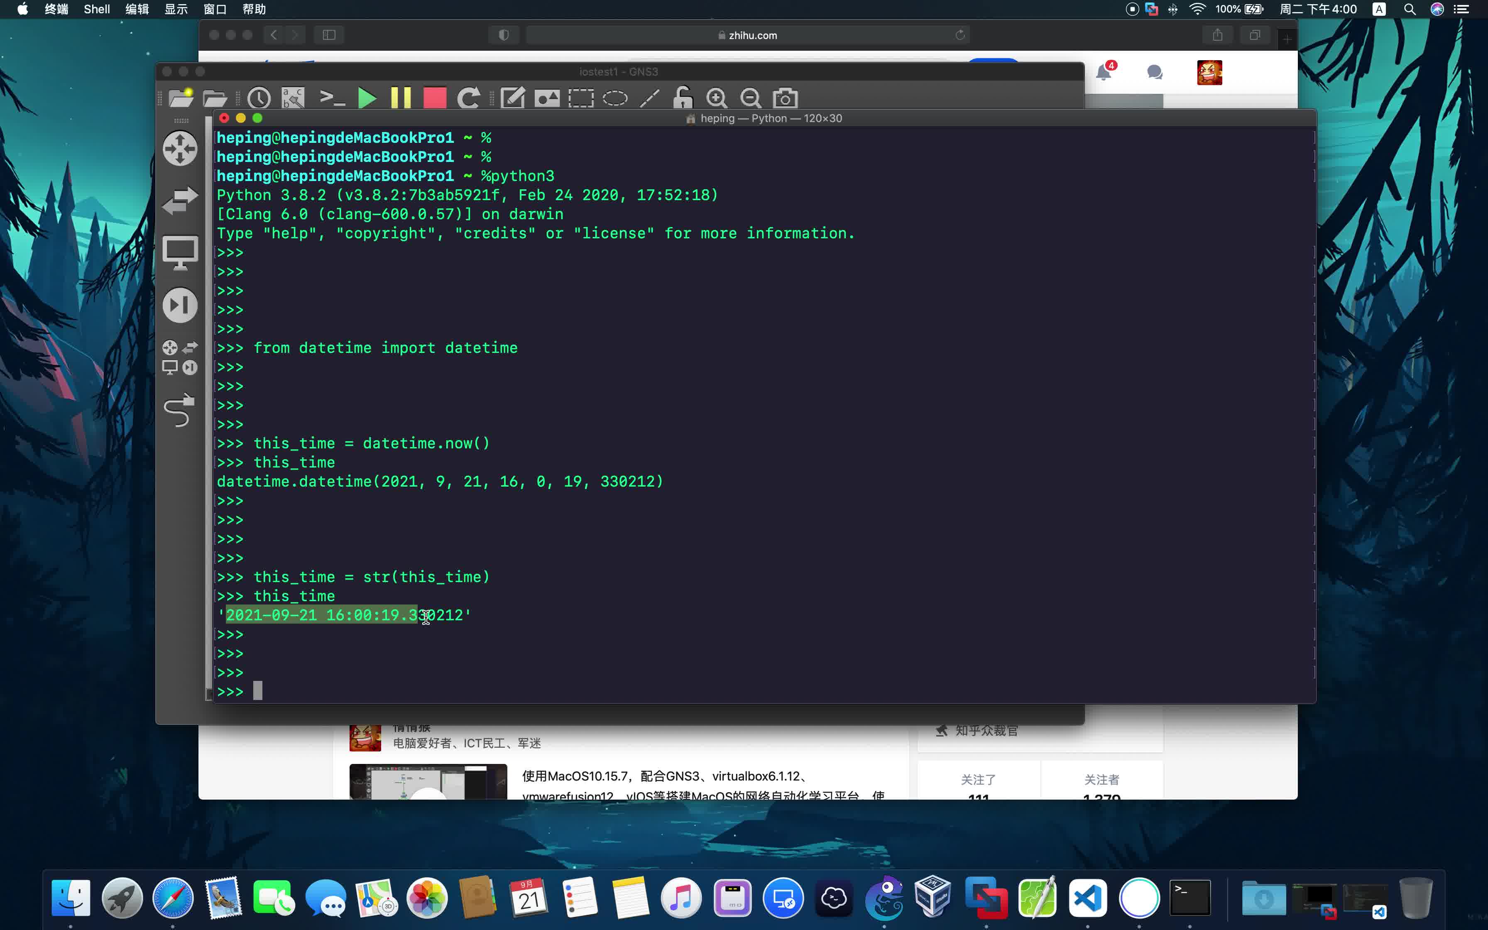1488x930 pixels.
Task: Browse security devices in GNS3 sidebar
Action: (180, 305)
